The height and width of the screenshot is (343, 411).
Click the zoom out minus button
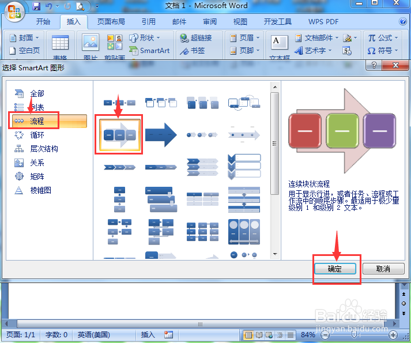(325, 335)
